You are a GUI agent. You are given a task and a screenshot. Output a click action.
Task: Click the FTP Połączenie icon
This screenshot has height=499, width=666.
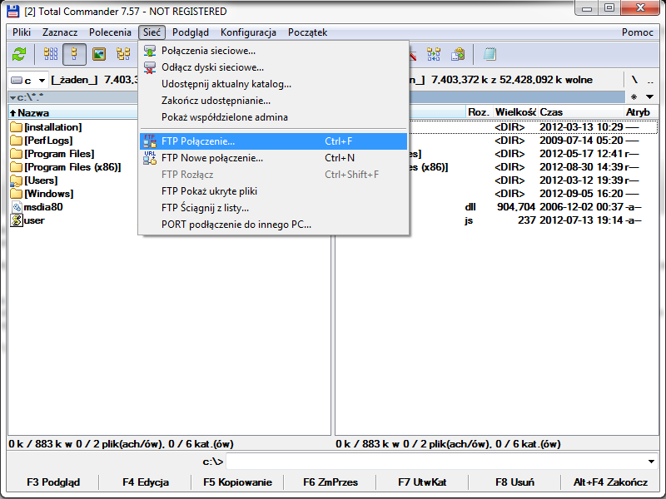(x=150, y=141)
